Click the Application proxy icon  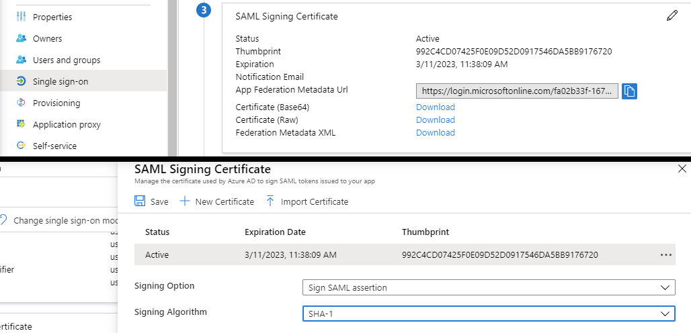click(21, 124)
